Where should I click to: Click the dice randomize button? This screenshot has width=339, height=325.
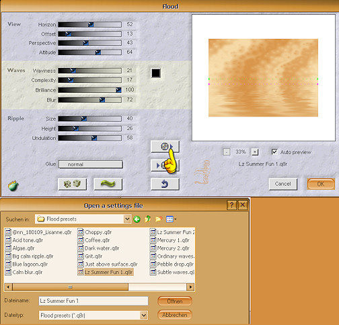(72, 184)
